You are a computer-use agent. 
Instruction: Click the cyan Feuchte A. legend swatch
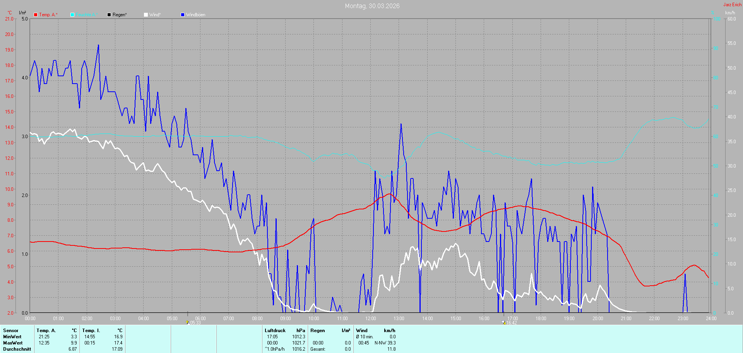pyautogui.click(x=72, y=15)
